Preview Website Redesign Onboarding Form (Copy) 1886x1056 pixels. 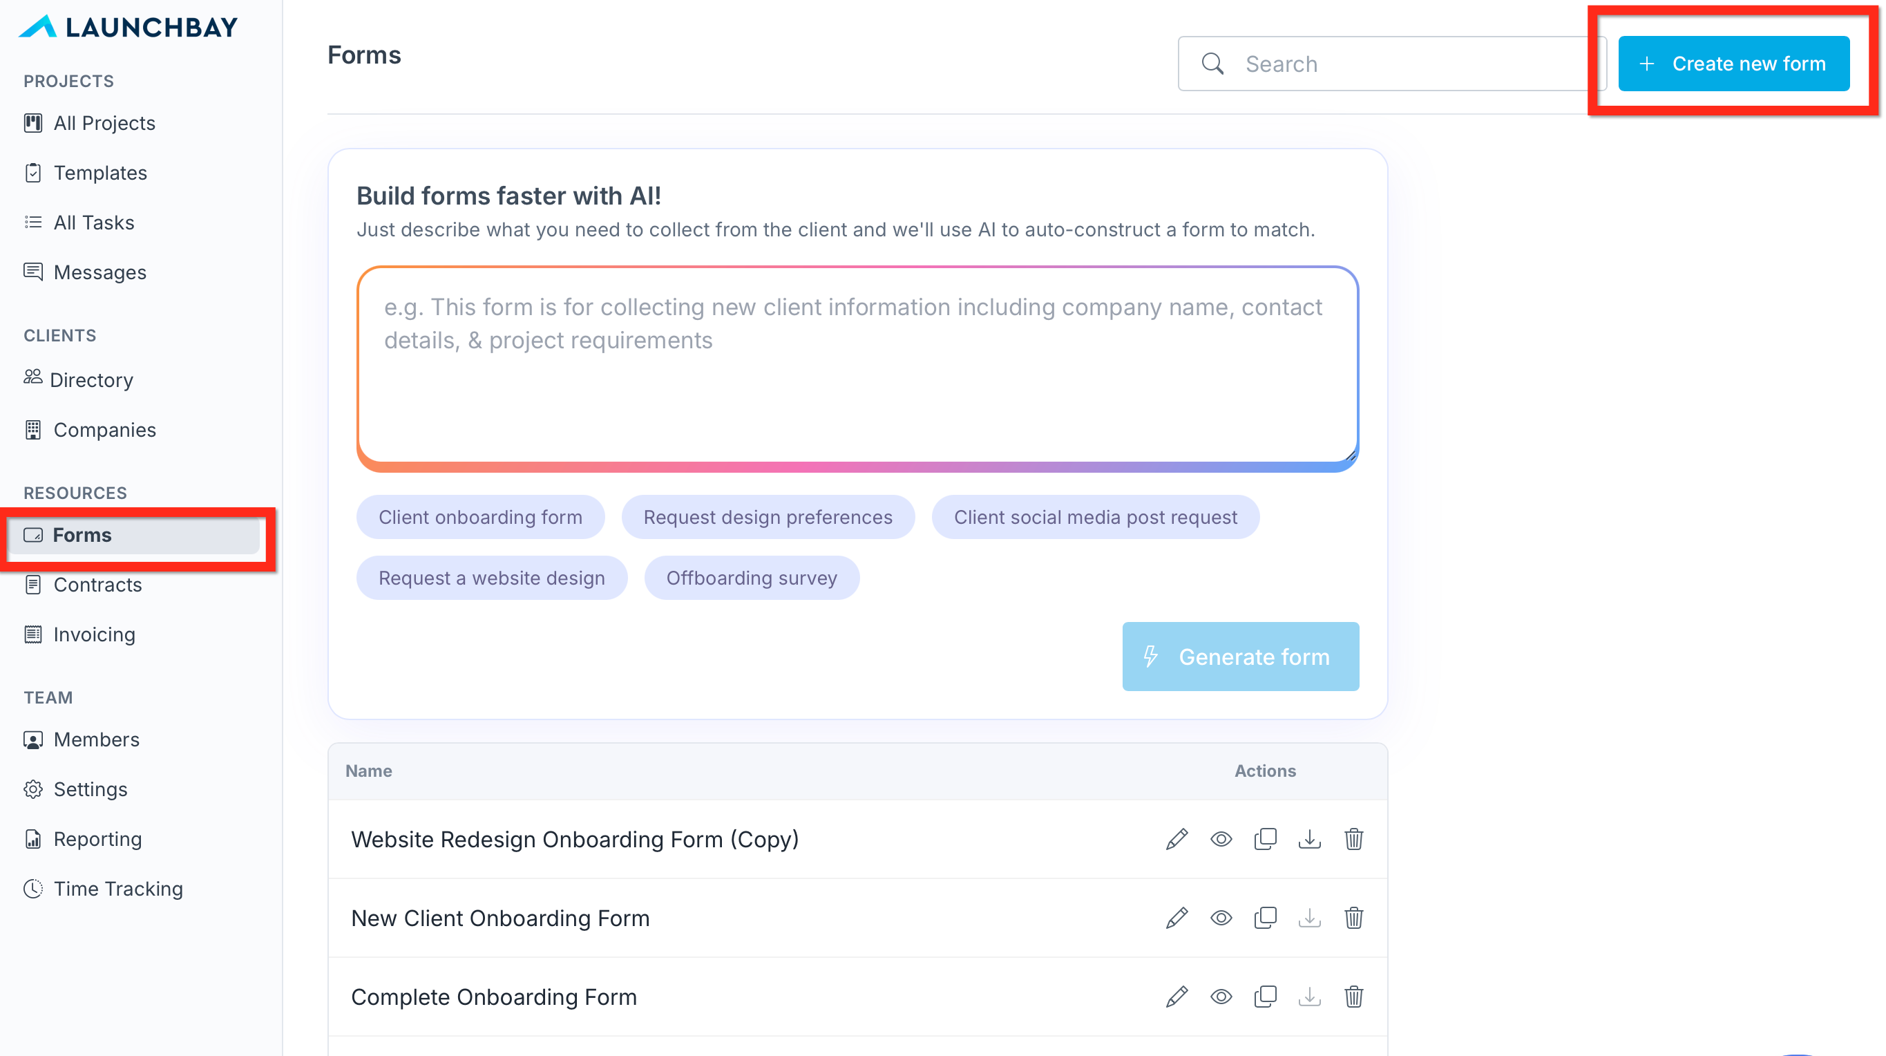[1221, 839]
